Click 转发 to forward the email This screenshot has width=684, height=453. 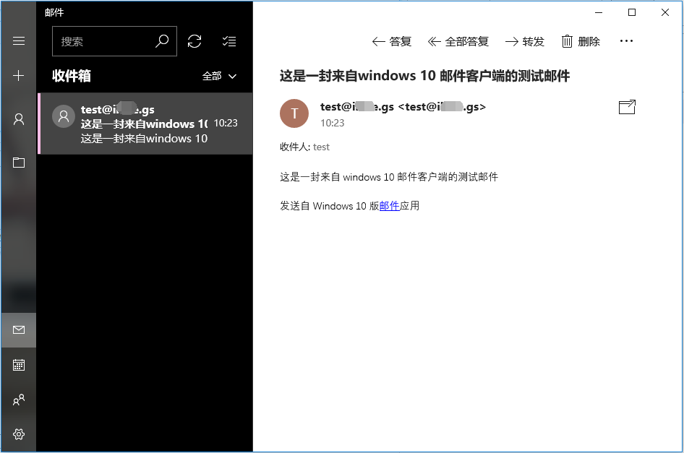click(x=525, y=41)
